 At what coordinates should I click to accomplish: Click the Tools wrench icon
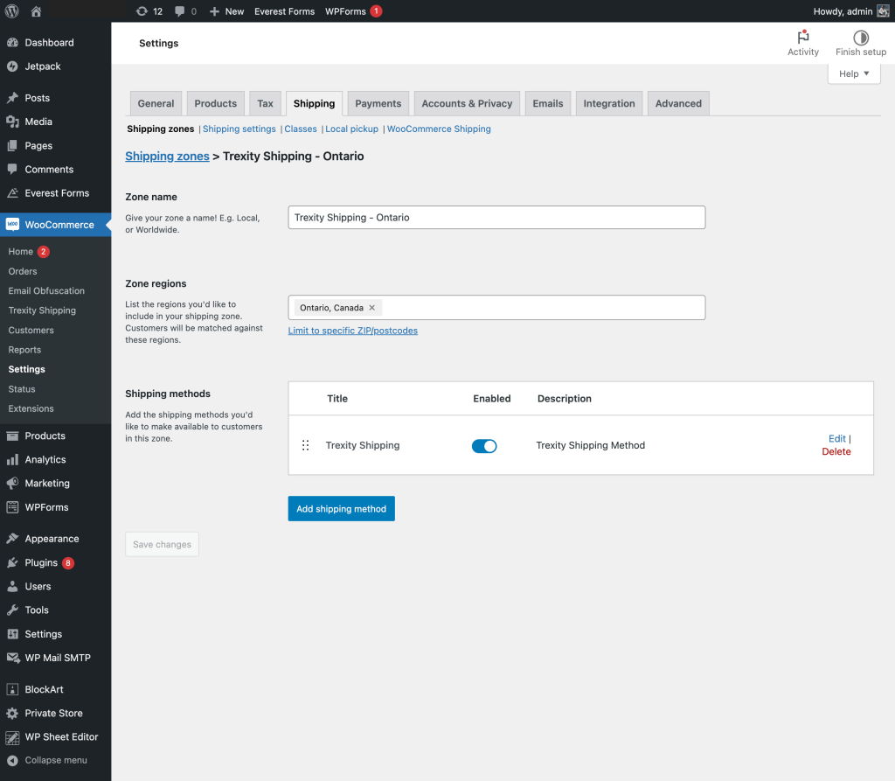coord(12,610)
